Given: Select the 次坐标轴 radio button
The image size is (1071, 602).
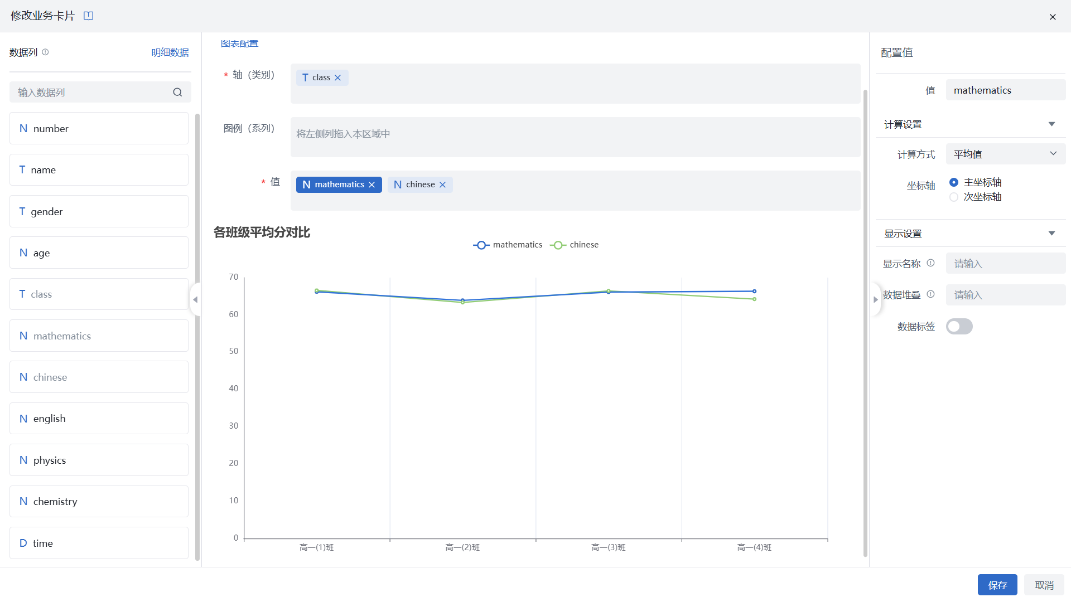Looking at the screenshot, I should click(954, 197).
